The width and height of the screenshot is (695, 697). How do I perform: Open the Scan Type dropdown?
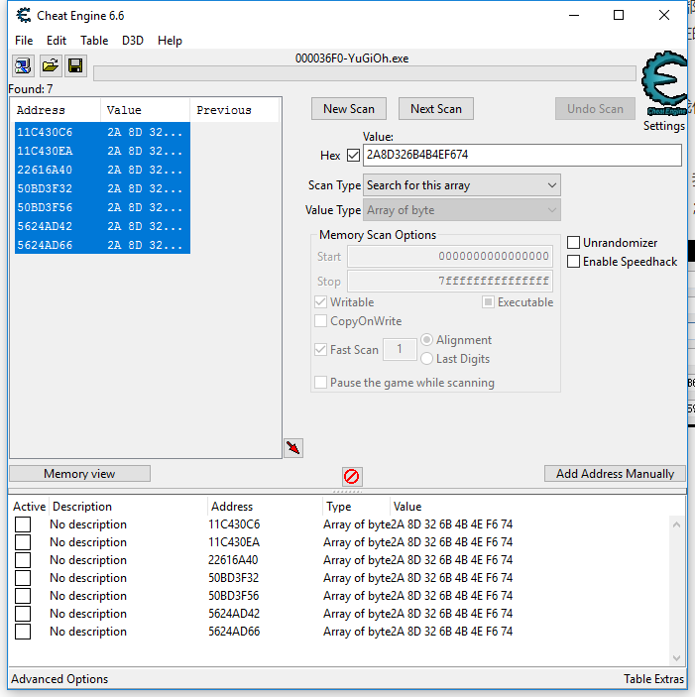point(462,185)
